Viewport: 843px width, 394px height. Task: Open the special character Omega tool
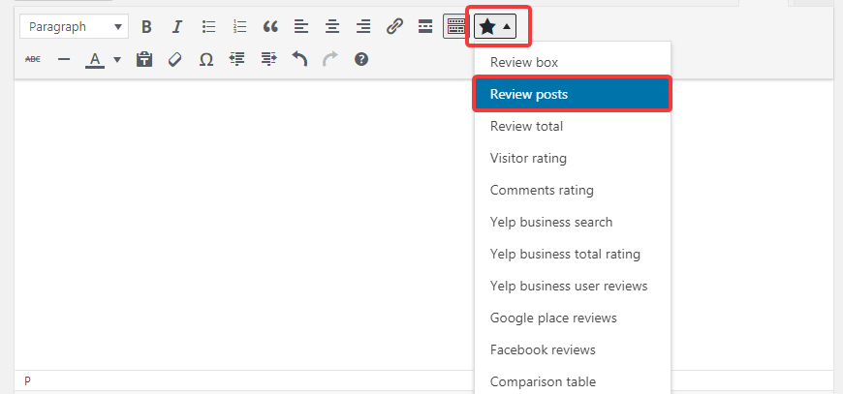[206, 60]
